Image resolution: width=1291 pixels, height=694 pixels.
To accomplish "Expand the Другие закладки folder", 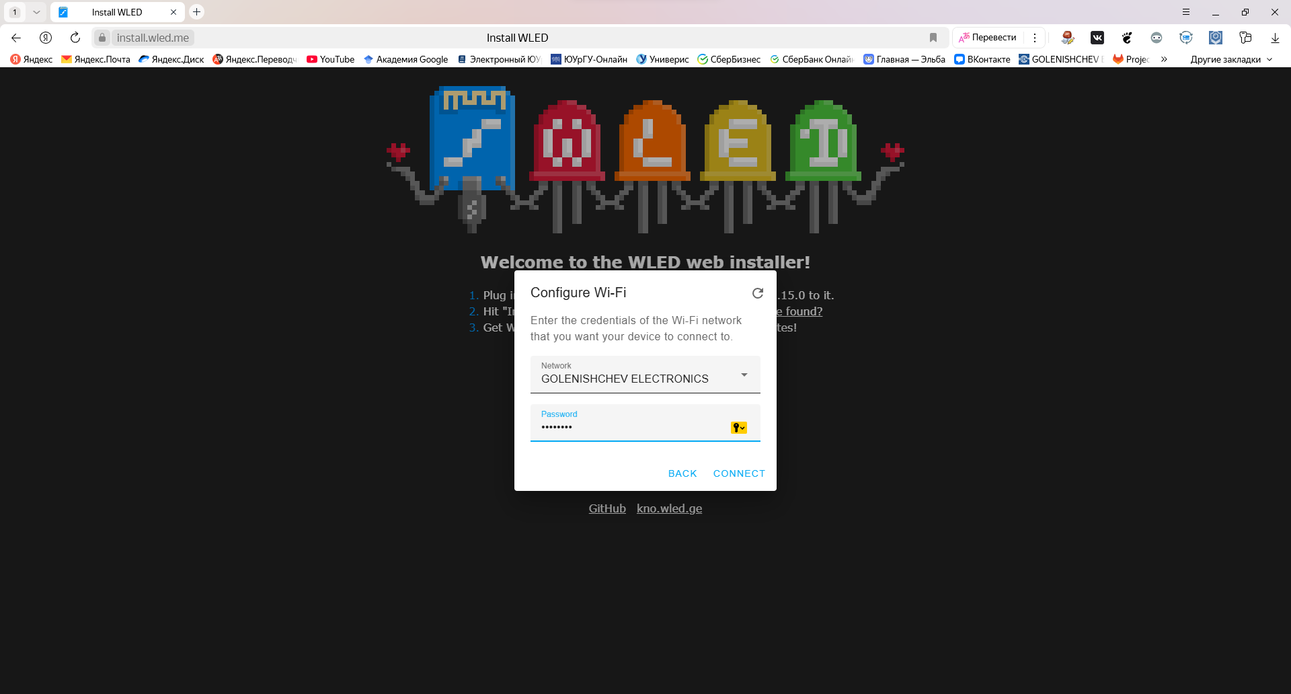I will tap(1231, 59).
